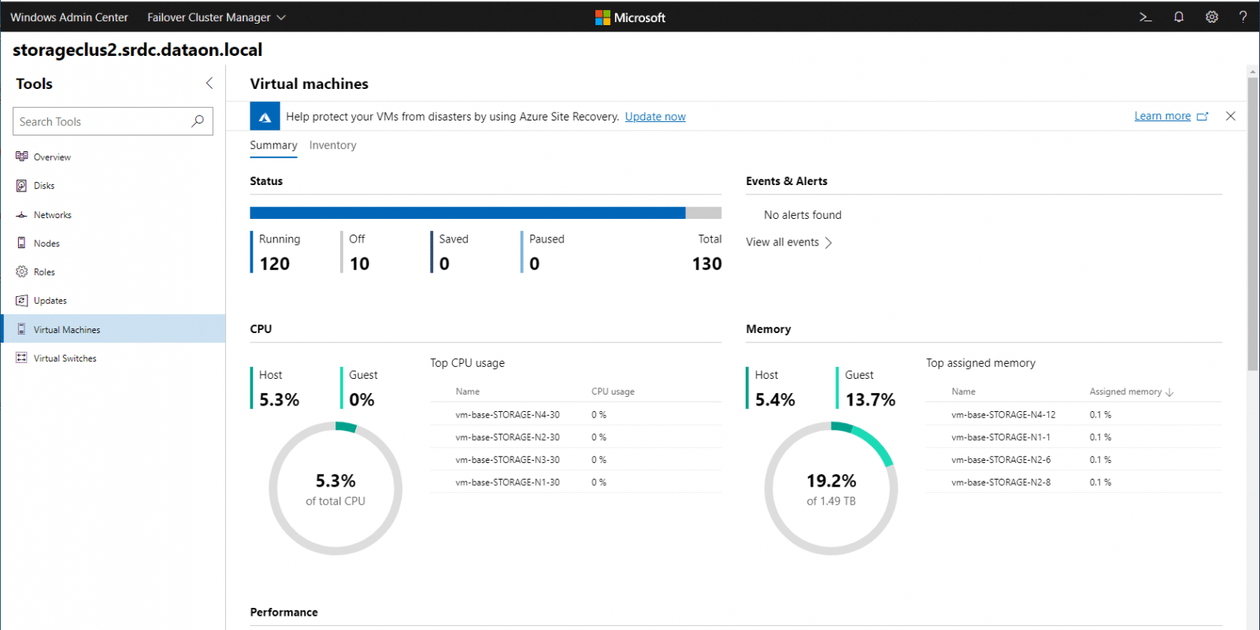Screen dimensions: 1260x630
Task: Click the Virtual Switches tool icon
Action: (x=21, y=358)
